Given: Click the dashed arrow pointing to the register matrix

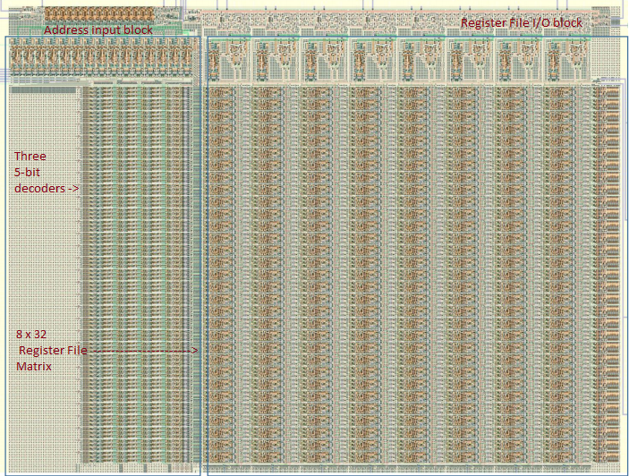Looking at the screenshot, I should tap(143, 351).
